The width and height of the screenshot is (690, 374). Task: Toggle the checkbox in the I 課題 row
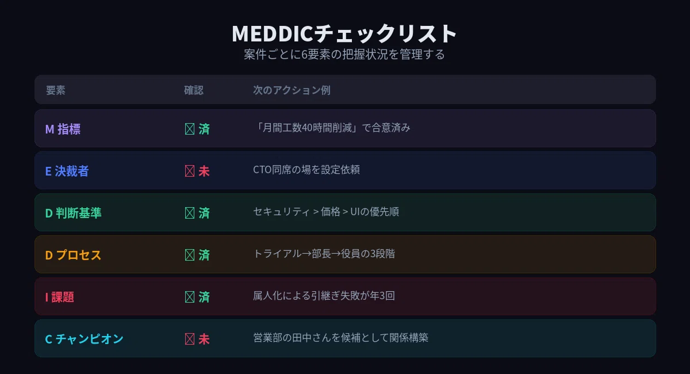point(189,297)
